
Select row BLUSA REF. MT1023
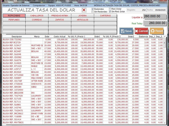pos(83,66)
